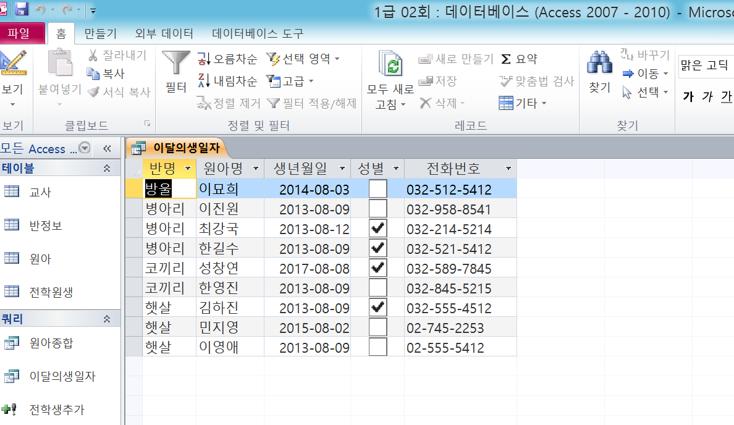
Task: Click the 복사 copy icon
Action: pos(94,74)
